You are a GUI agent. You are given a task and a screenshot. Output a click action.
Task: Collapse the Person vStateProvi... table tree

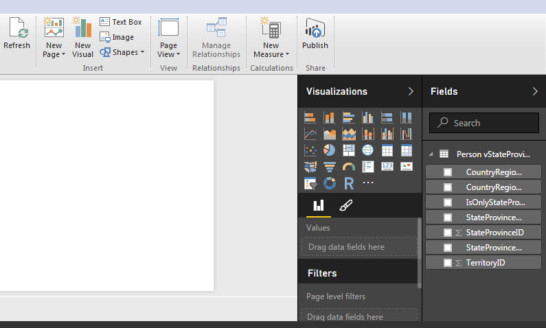[431, 154]
